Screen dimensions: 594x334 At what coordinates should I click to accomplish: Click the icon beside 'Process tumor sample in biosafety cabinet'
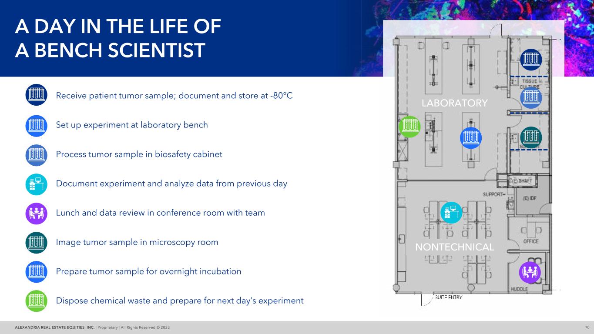(36, 155)
